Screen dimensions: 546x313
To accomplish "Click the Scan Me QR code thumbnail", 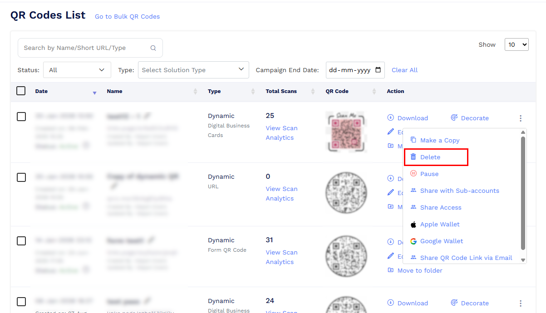I will coord(346,132).
